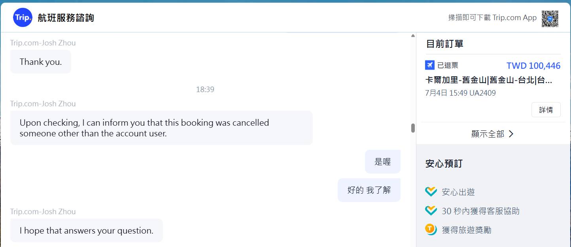The width and height of the screenshot is (571, 247).
Task: Click the chevron arrow beside 顯示全部
Action: (x=511, y=134)
